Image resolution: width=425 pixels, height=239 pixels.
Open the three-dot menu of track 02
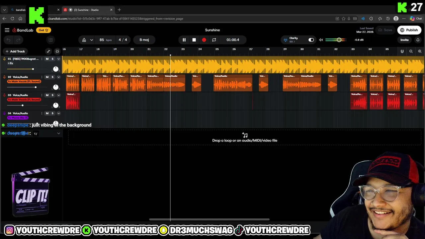42,77
